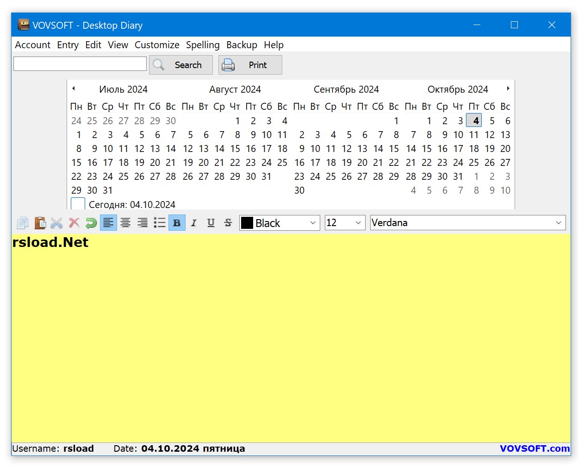Screen dimensions: 578x467
Task: Switch text alignment to center
Action: coord(125,222)
